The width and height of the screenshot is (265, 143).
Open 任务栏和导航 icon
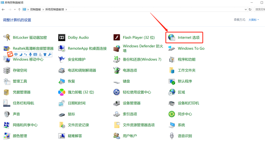tap(7, 103)
